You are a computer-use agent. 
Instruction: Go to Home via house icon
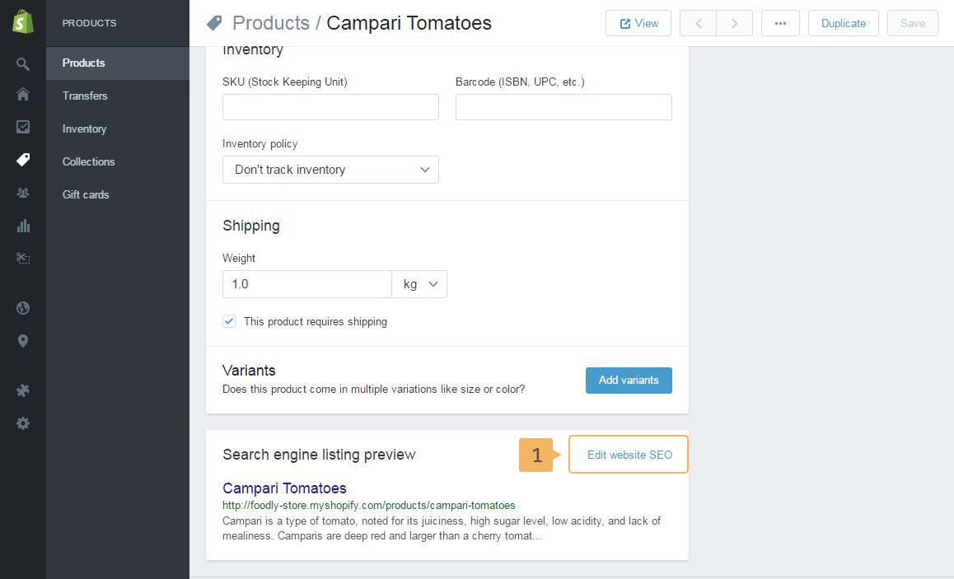click(x=23, y=95)
